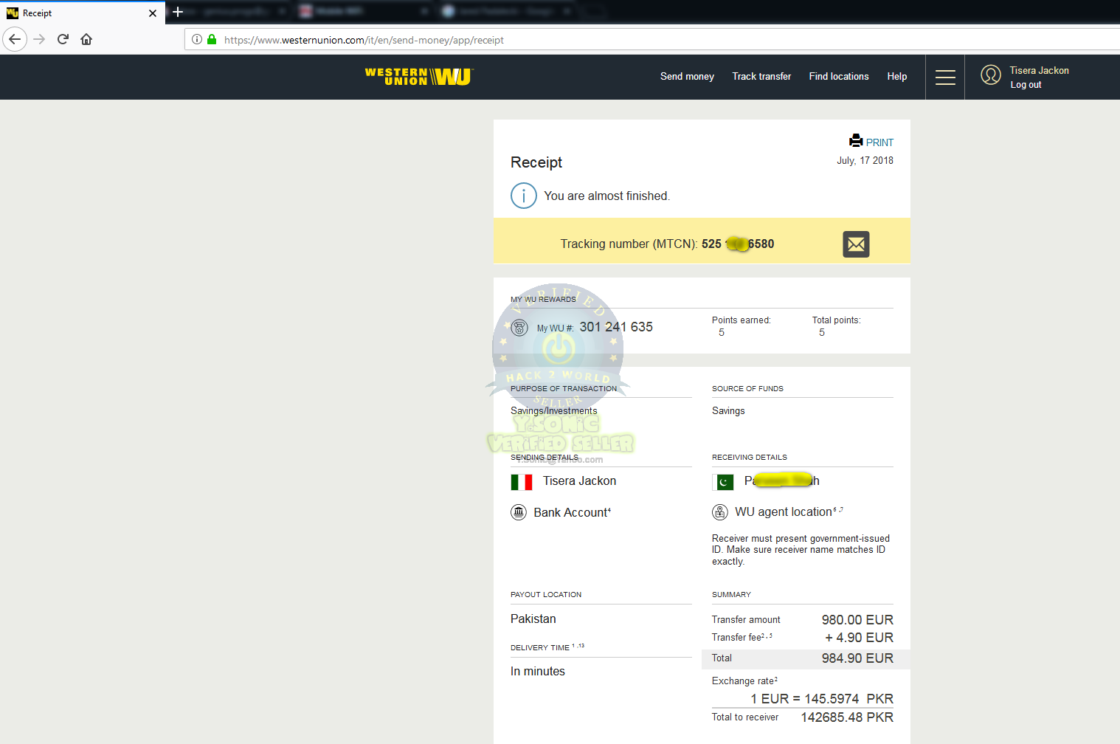Open a new browser tab with plus icon
Screen dimensions: 1120x744
[178, 12]
